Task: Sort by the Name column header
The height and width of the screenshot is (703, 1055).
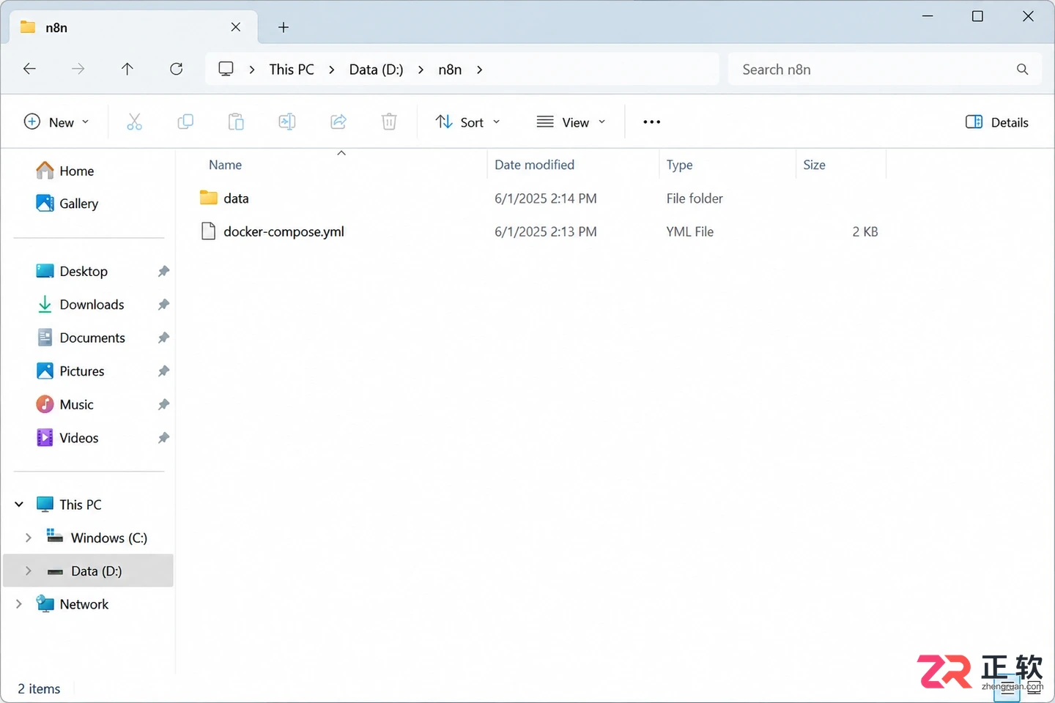Action: click(x=225, y=165)
